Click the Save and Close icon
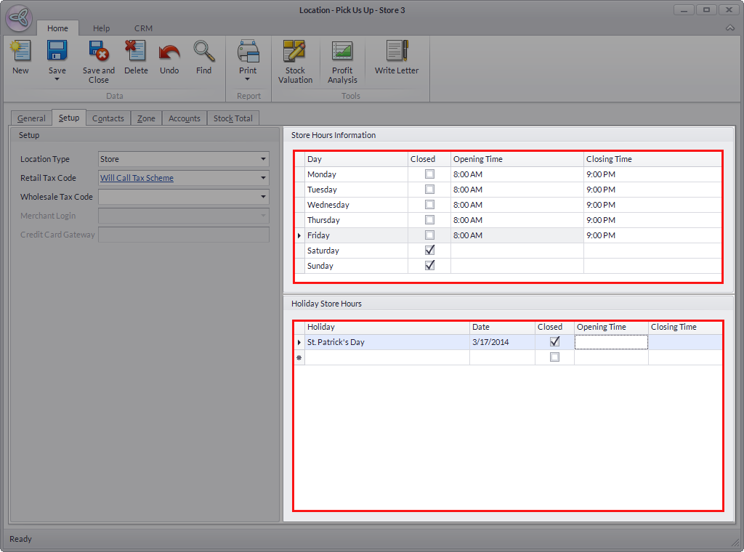The image size is (744, 552). click(99, 52)
